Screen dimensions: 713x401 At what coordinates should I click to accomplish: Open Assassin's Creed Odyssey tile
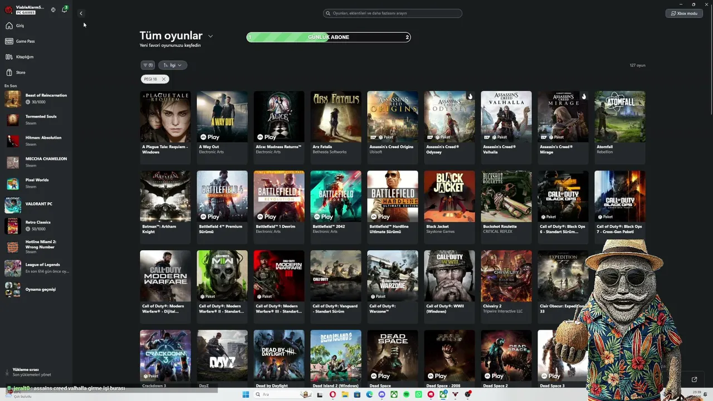tap(450, 128)
